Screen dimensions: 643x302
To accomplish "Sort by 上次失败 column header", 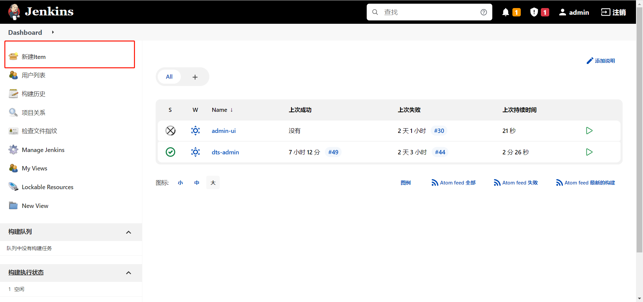I will click(409, 110).
